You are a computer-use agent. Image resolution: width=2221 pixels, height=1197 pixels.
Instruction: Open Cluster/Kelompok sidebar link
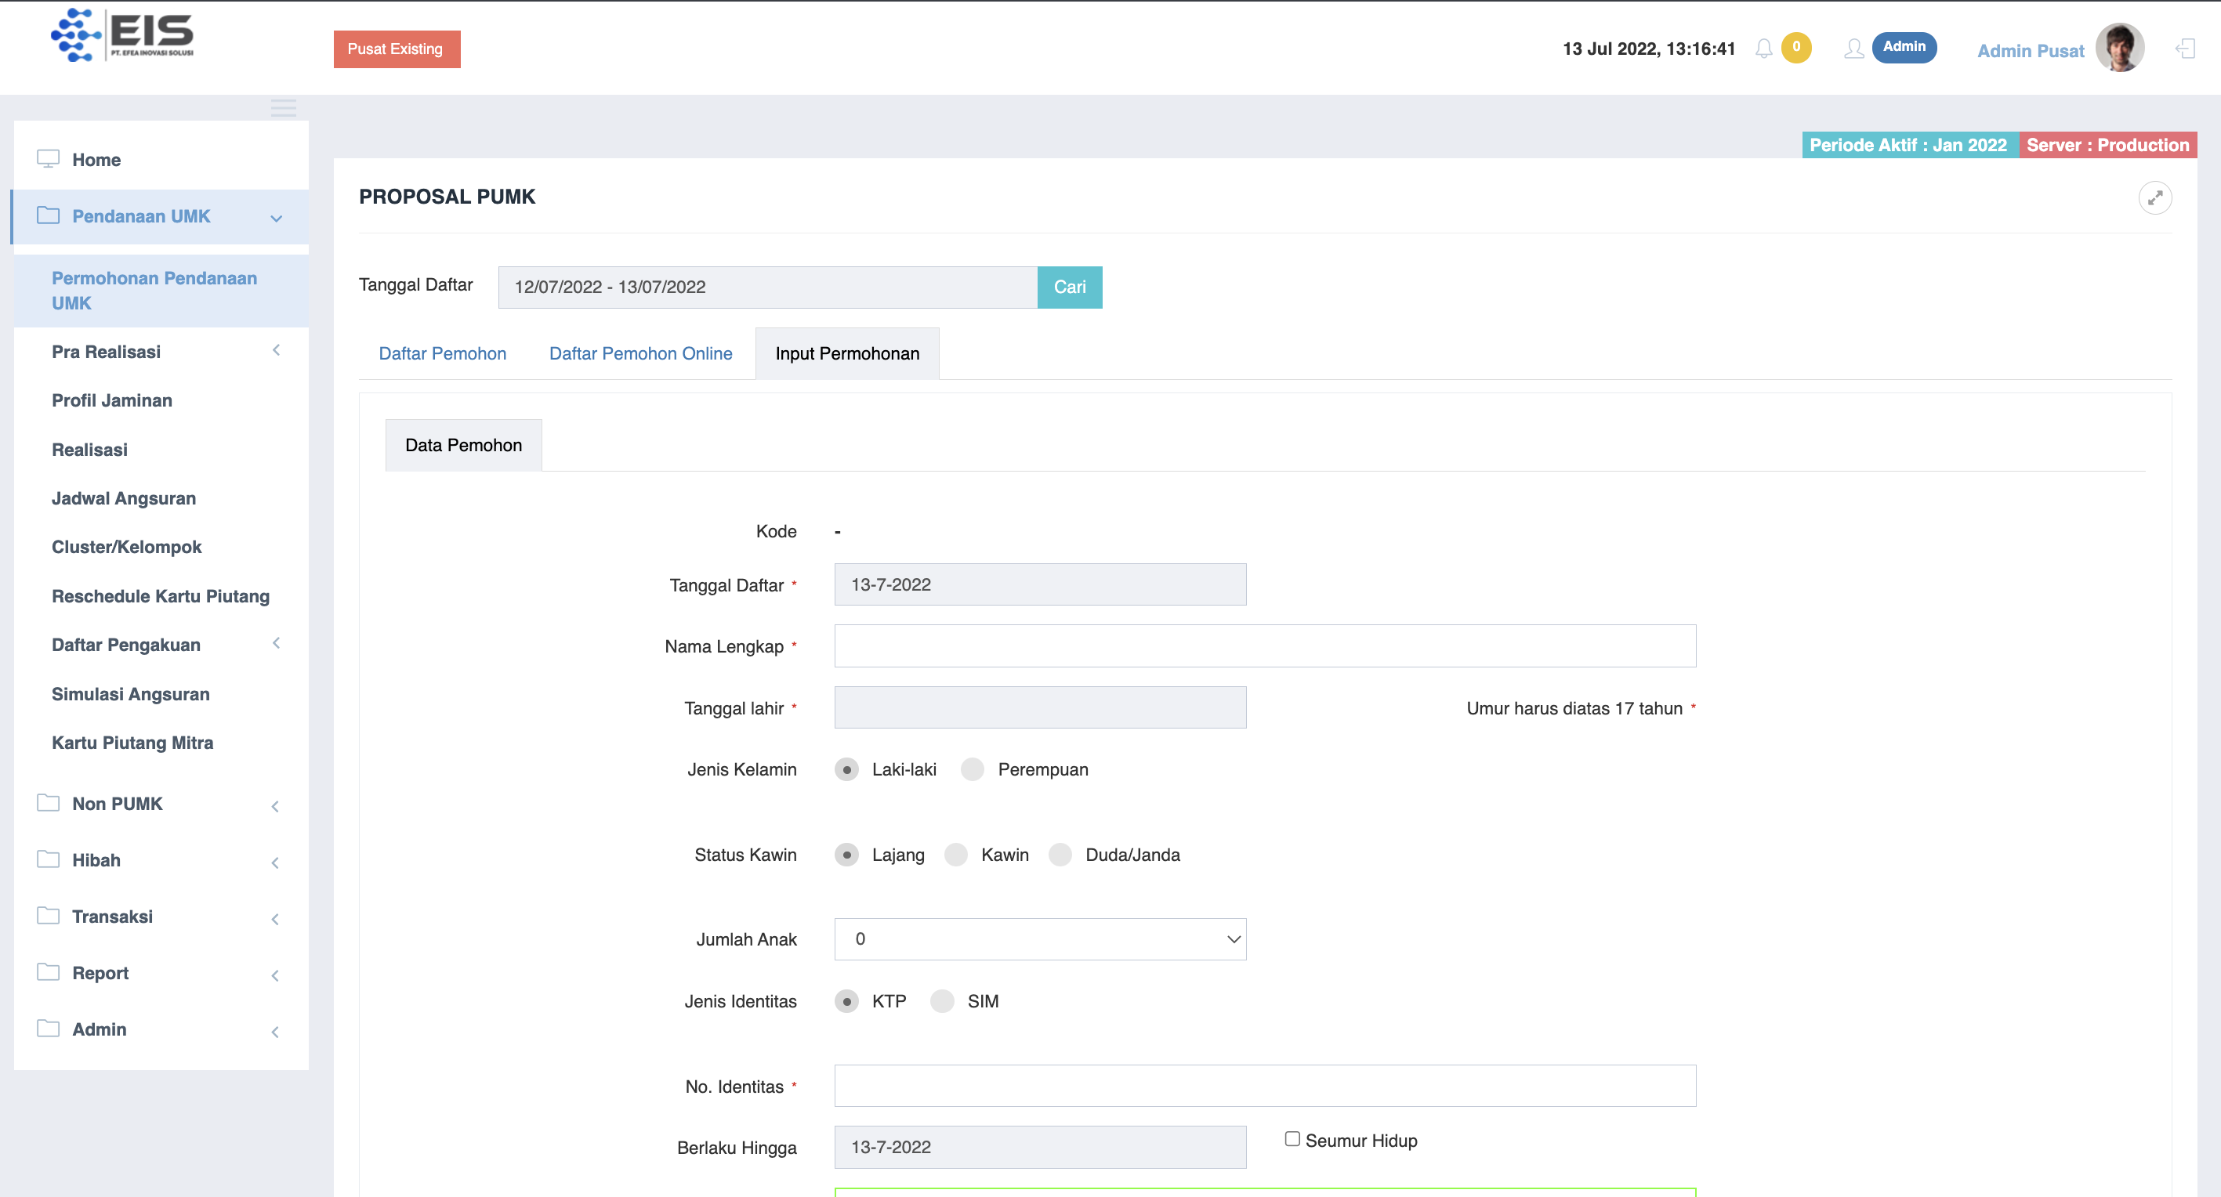(127, 546)
